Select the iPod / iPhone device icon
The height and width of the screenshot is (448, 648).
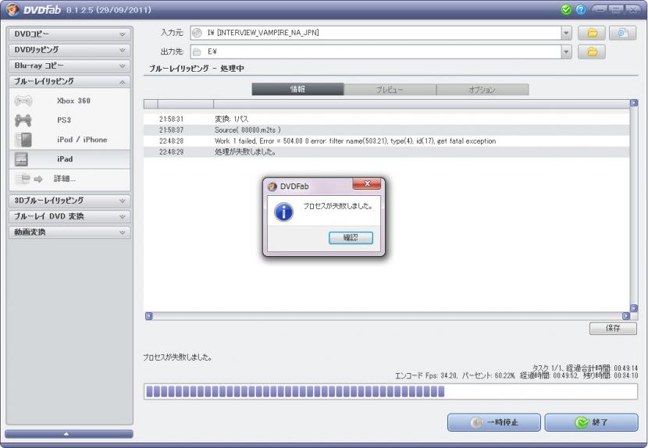pyautogui.click(x=23, y=140)
